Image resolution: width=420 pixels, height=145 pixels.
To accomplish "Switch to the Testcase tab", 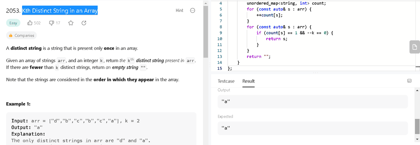I will [x=226, y=81].
